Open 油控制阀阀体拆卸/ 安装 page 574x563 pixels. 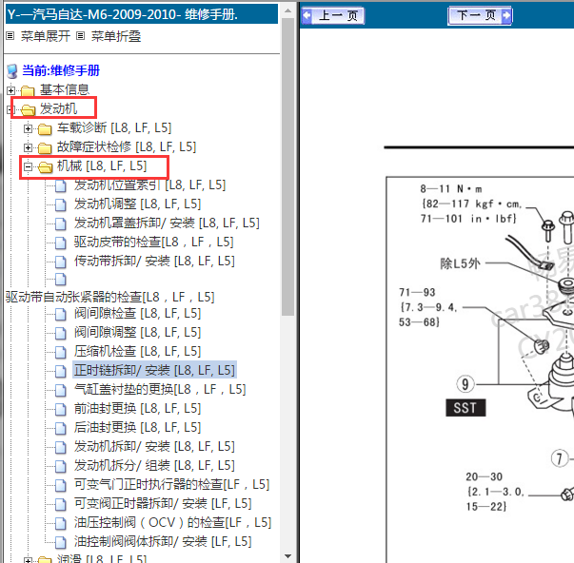coord(163,541)
